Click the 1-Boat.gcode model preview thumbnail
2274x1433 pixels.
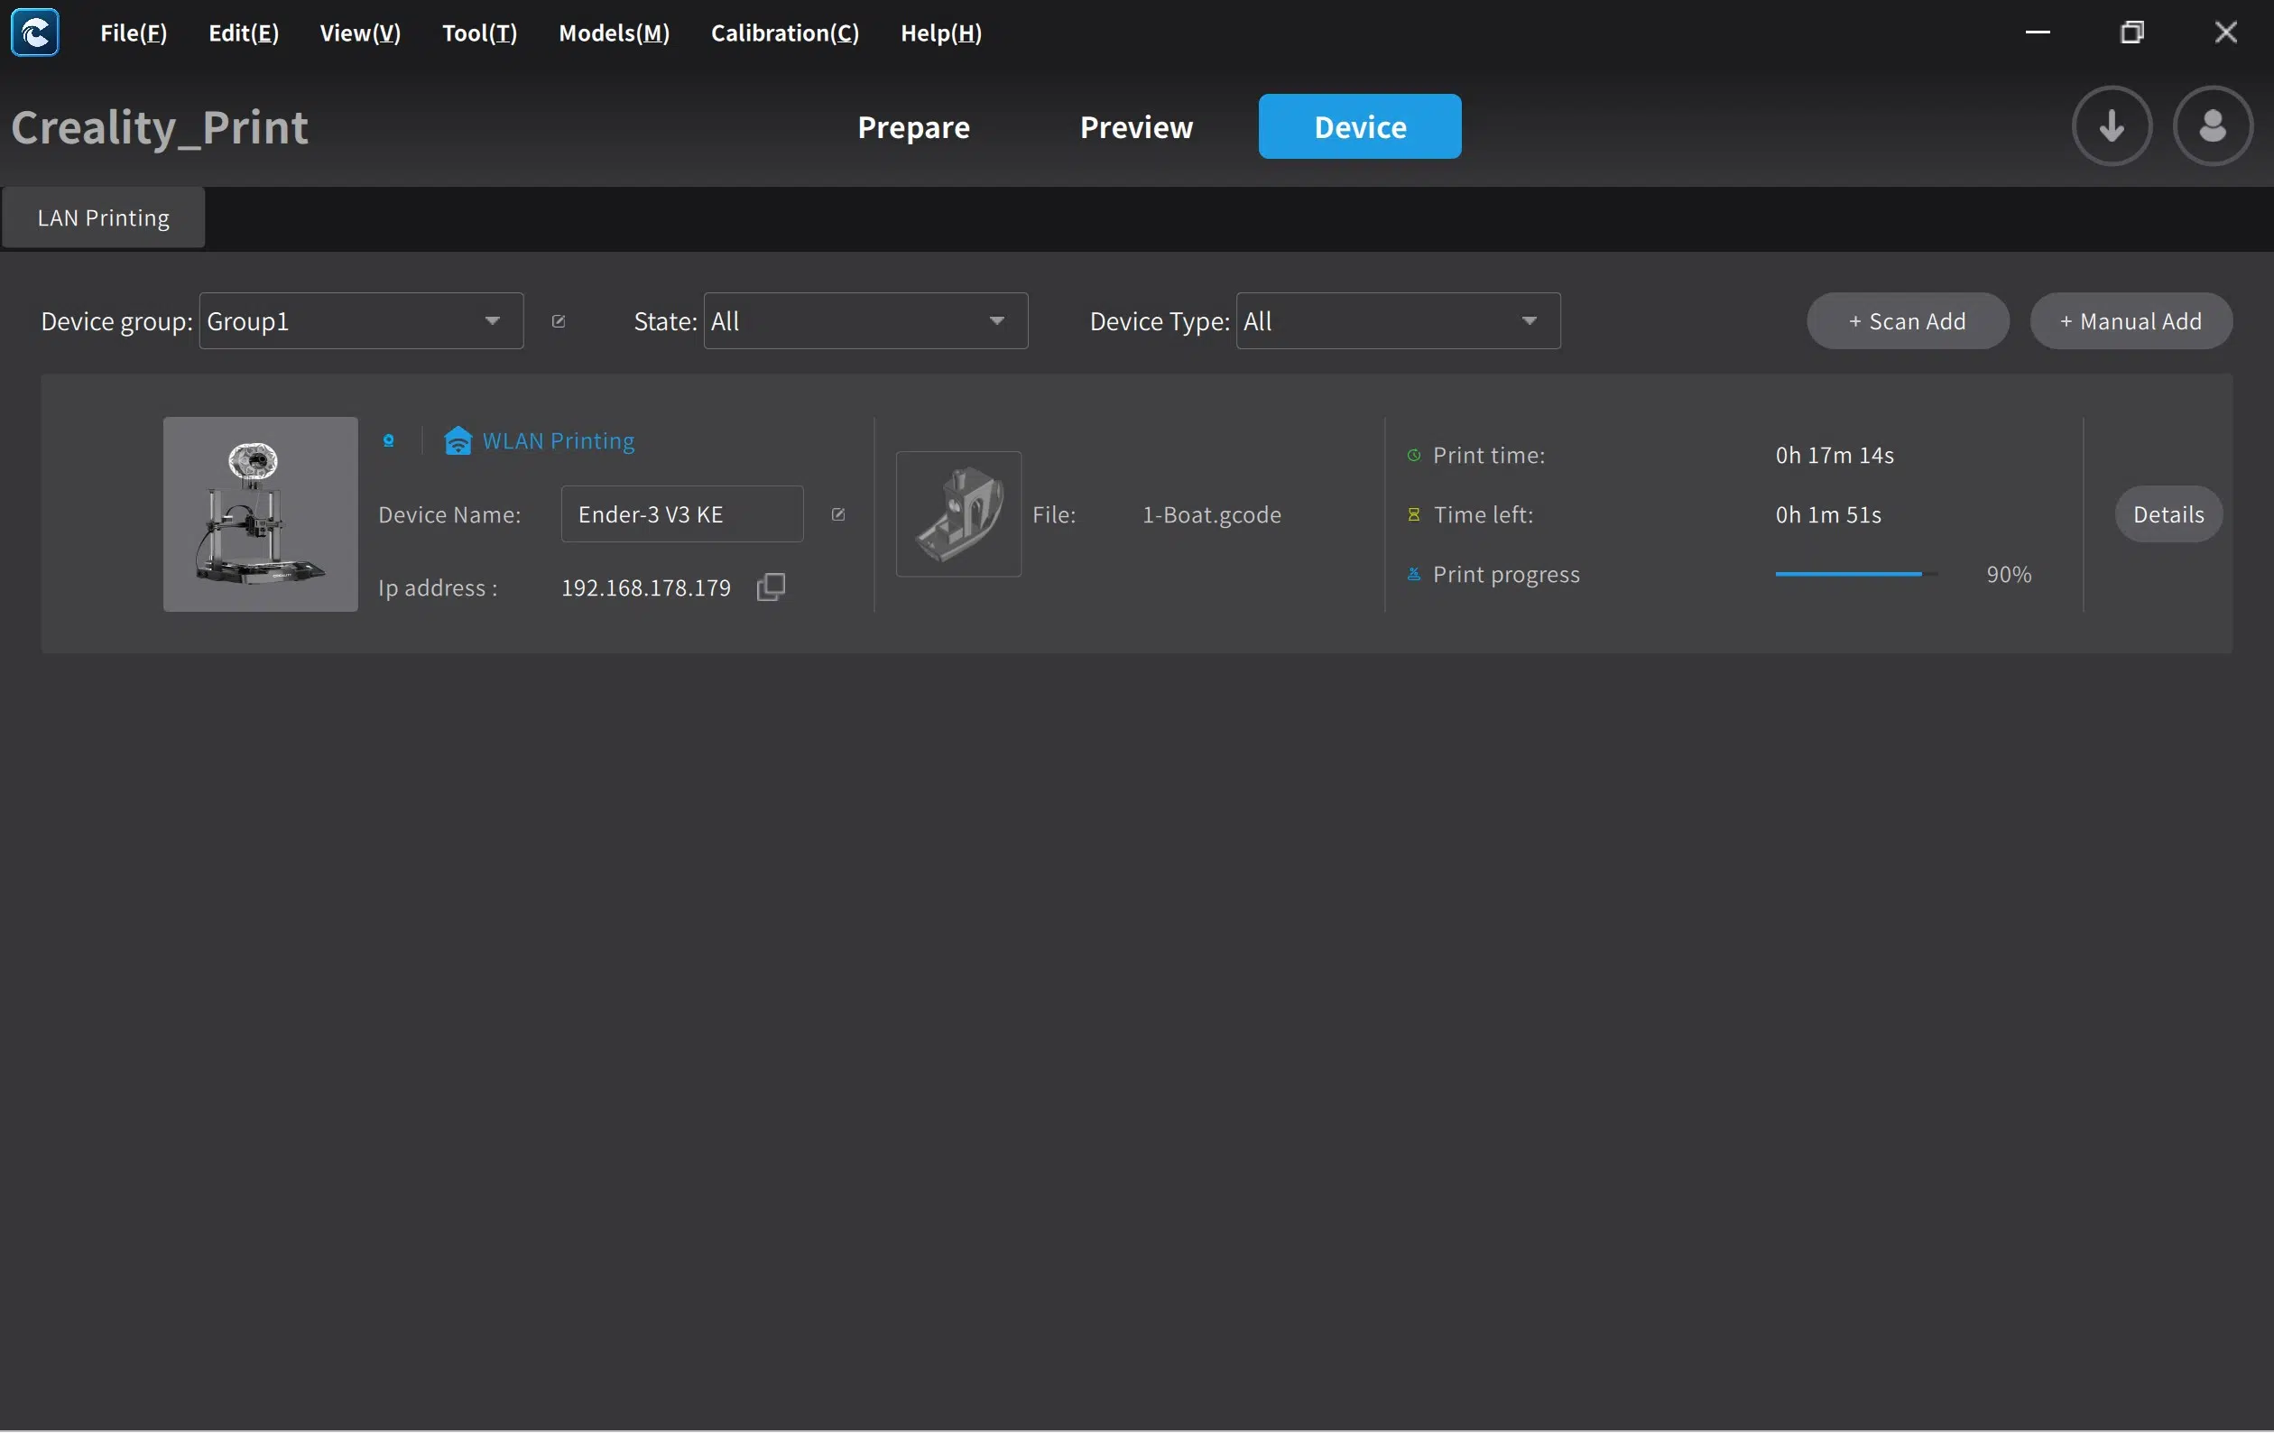pyautogui.click(x=958, y=515)
